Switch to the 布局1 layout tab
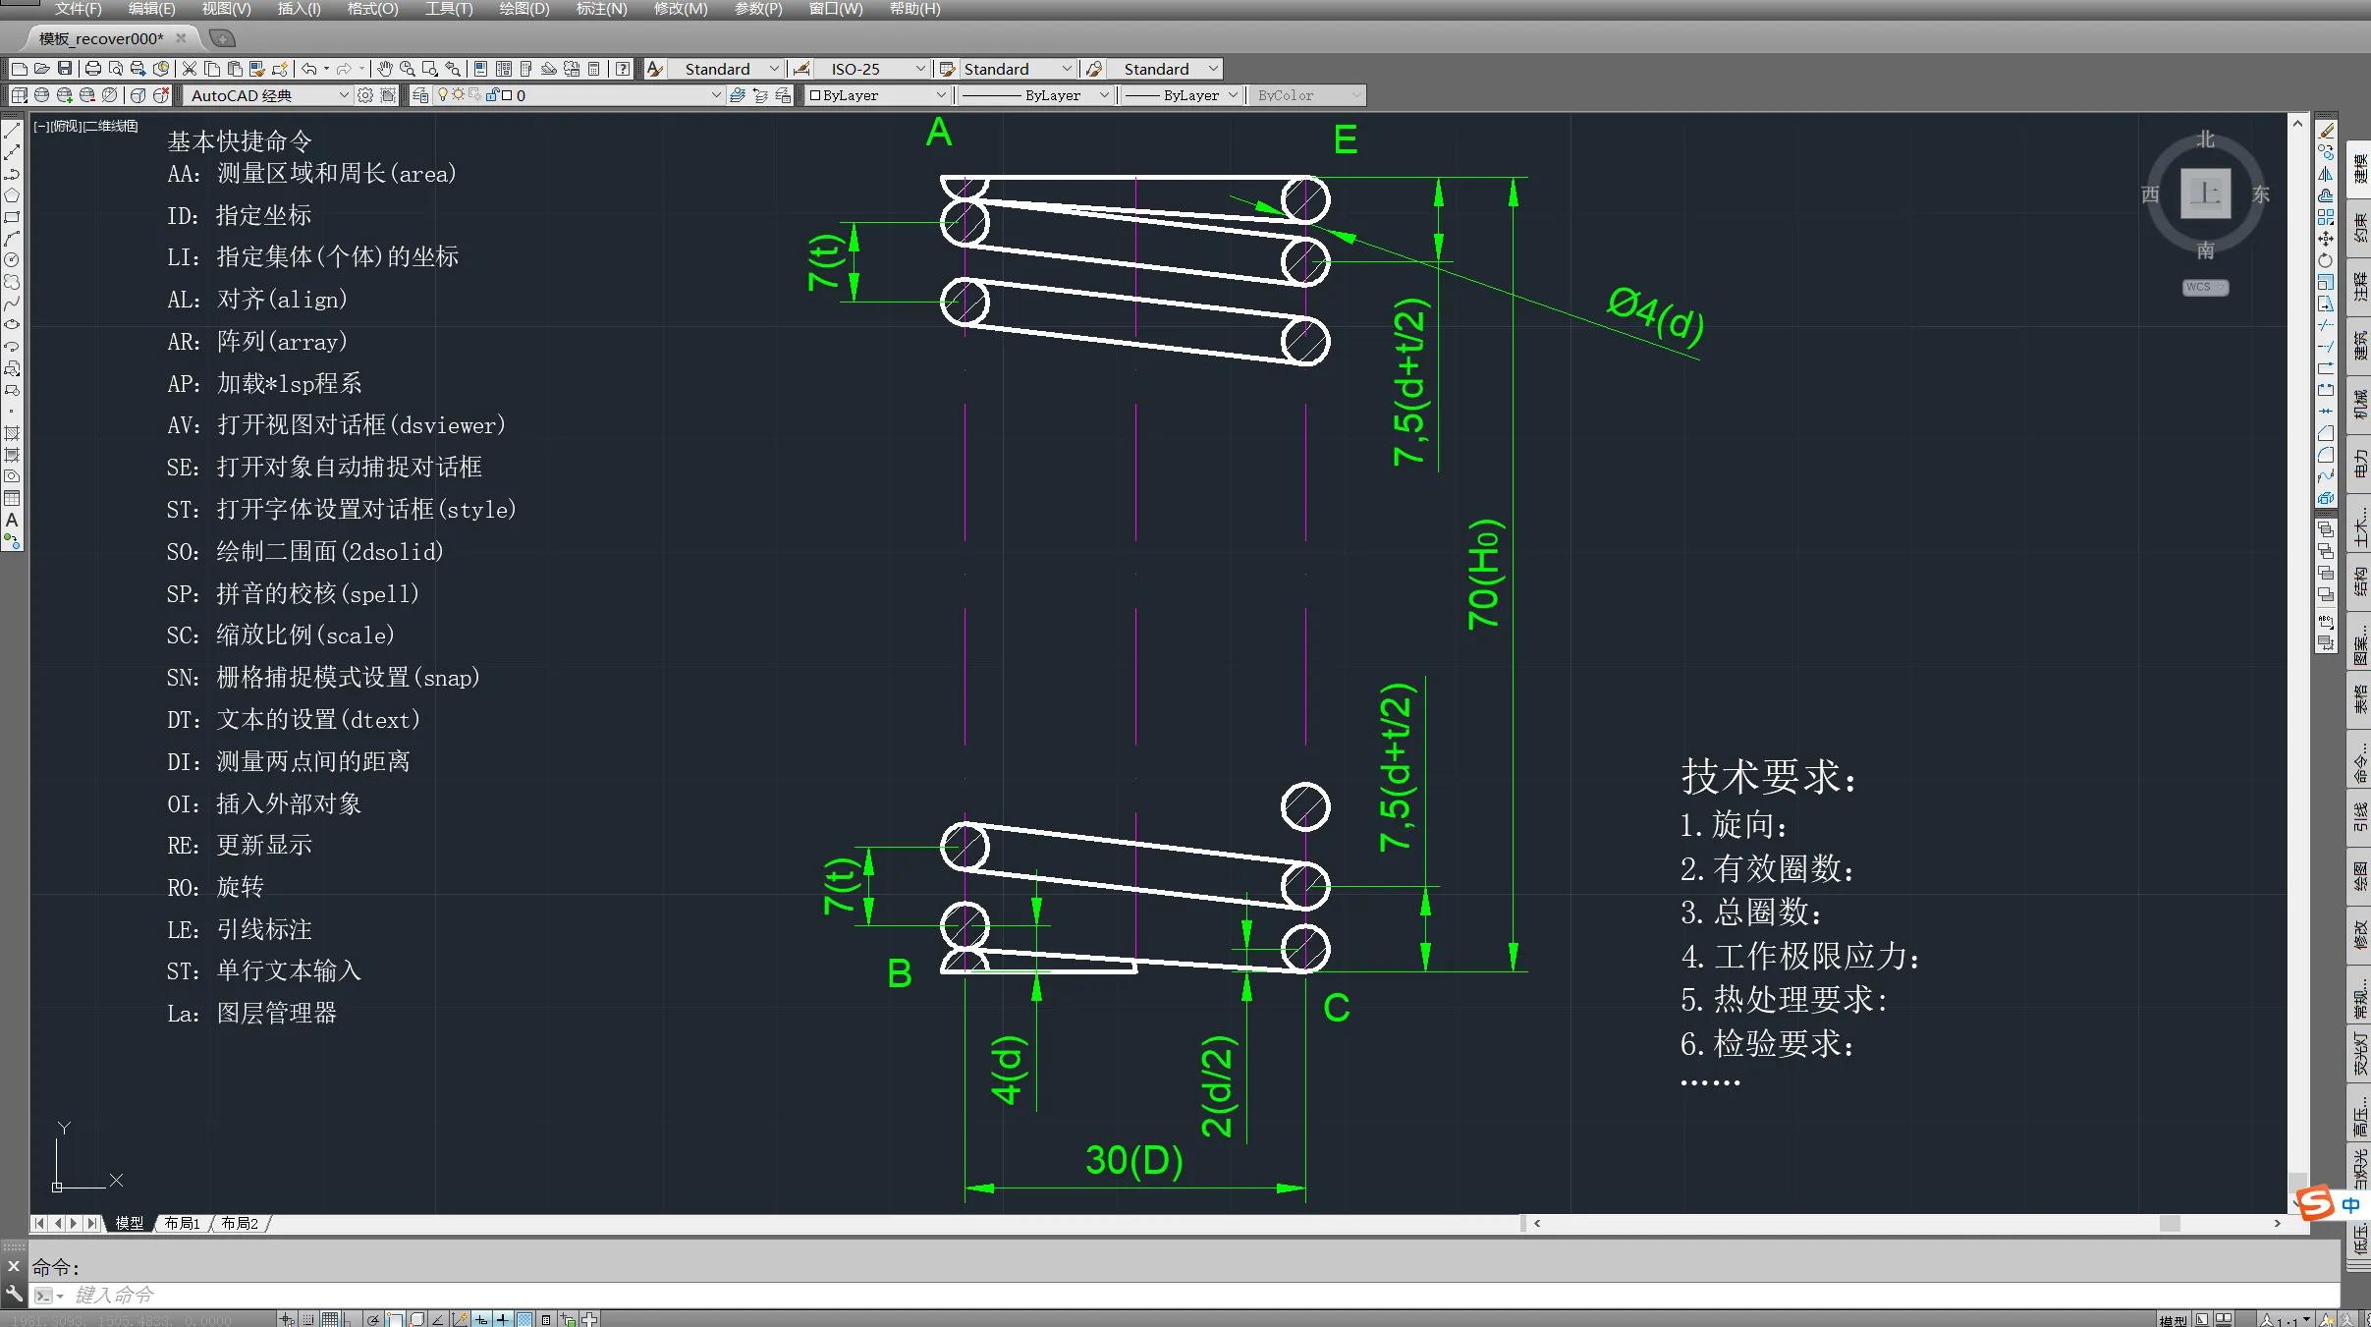Viewport: 2371px width, 1327px height. (182, 1223)
